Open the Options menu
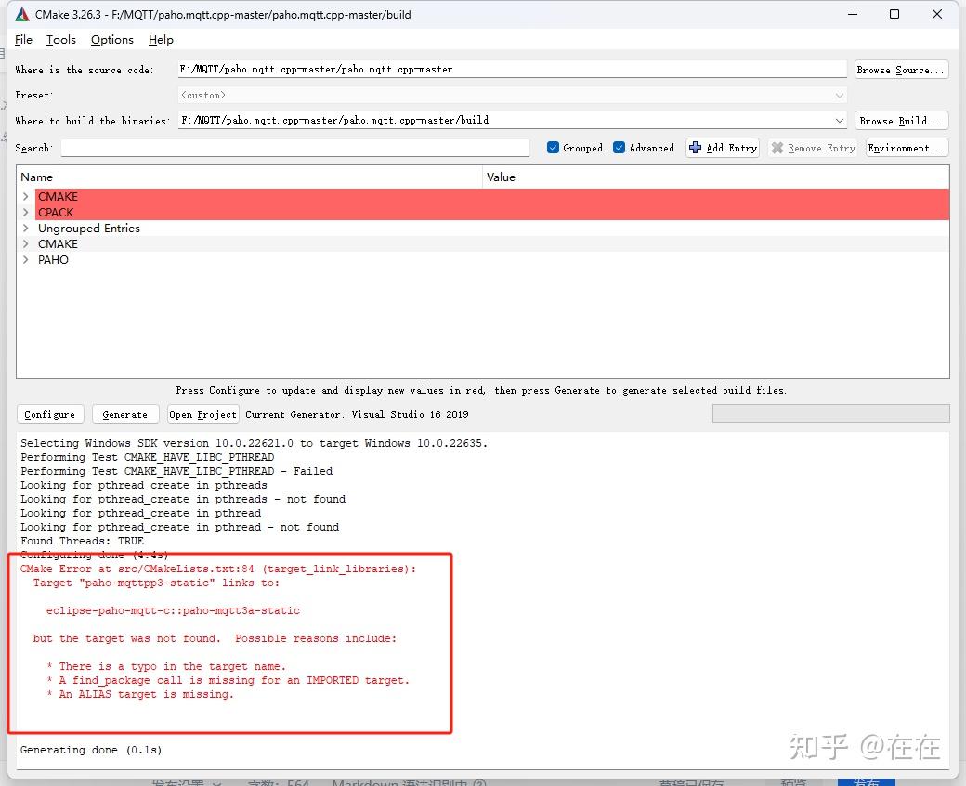The width and height of the screenshot is (966, 786). click(112, 40)
